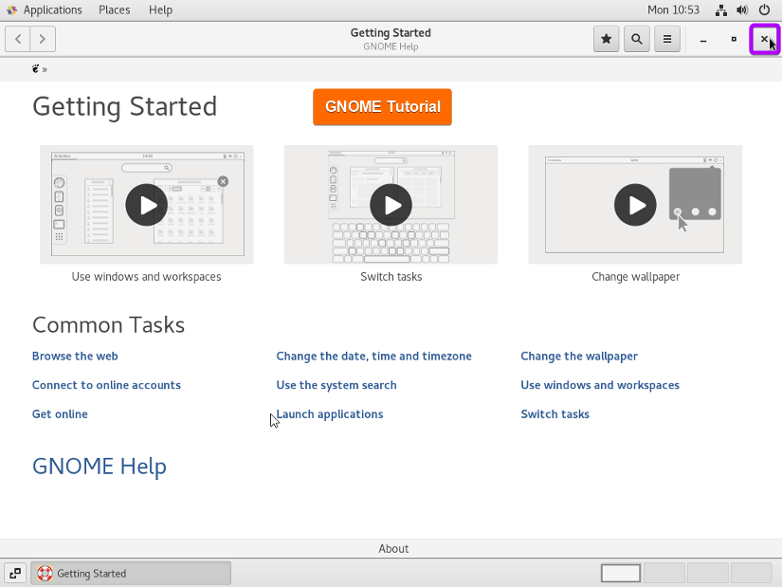Open the power menu icon in top panel
The image size is (782, 587).
tap(764, 10)
